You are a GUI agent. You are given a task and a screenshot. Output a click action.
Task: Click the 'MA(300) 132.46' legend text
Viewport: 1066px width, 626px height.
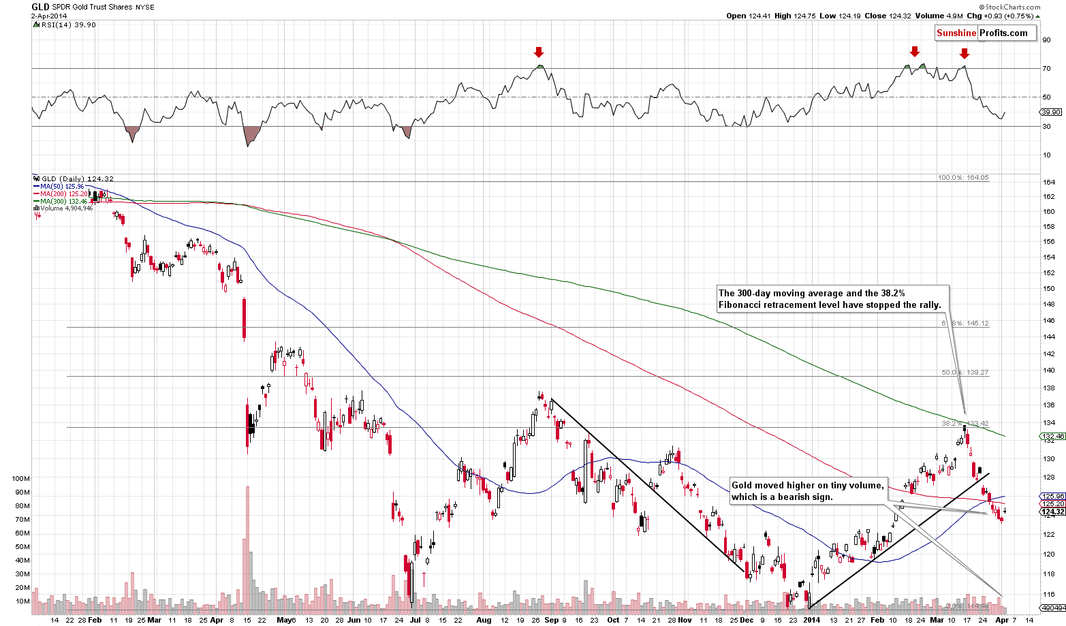point(65,201)
